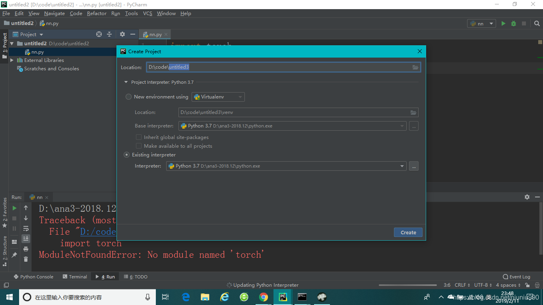
Task: Toggle soft-wrap in Run console
Action: point(26,228)
